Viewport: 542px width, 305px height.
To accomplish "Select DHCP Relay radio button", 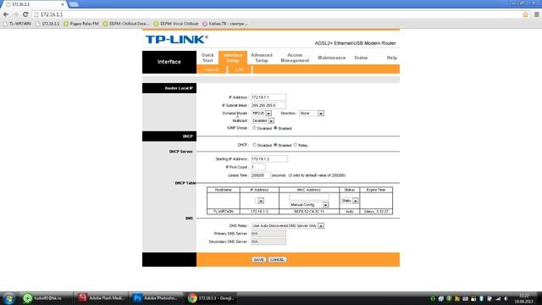I will coord(296,145).
